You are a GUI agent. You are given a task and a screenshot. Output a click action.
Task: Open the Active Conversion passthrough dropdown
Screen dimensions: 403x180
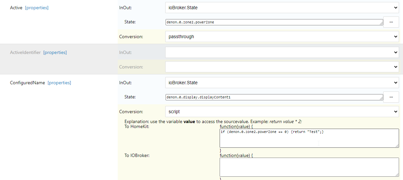(x=282, y=37)
